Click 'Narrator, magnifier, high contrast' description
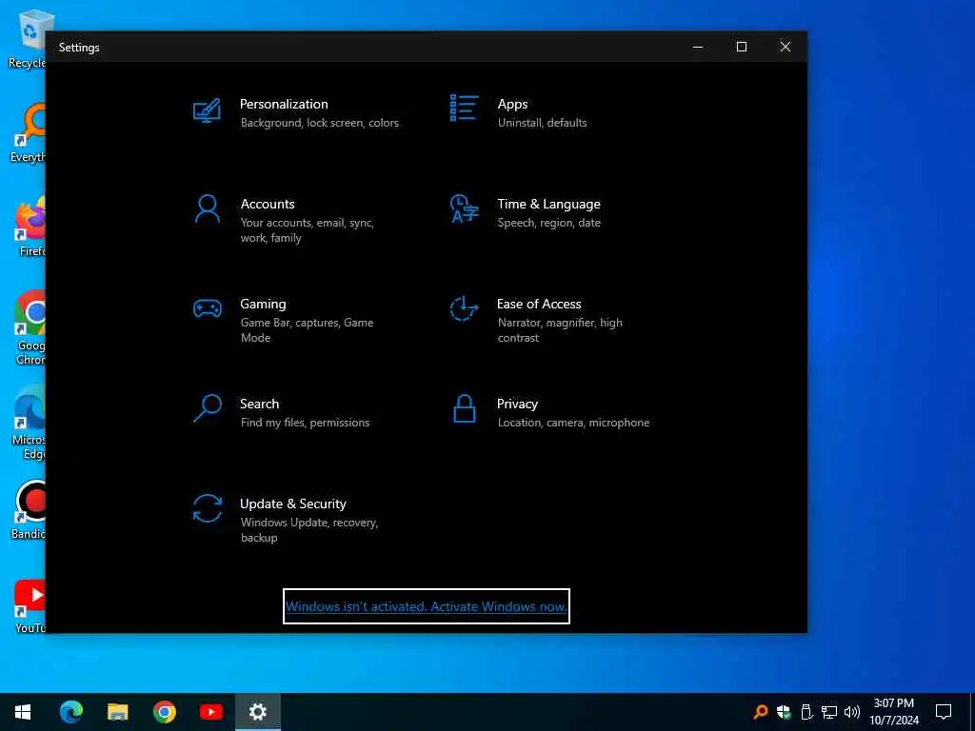975x731 pixels. click(560, 330)
